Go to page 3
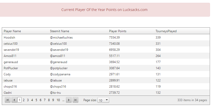 pos(28,100)
